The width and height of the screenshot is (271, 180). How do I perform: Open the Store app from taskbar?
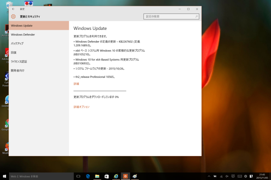[106, 176]
